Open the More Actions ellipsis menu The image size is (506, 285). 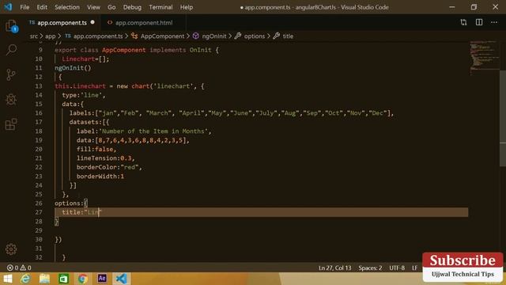click(x=494, y=22)
